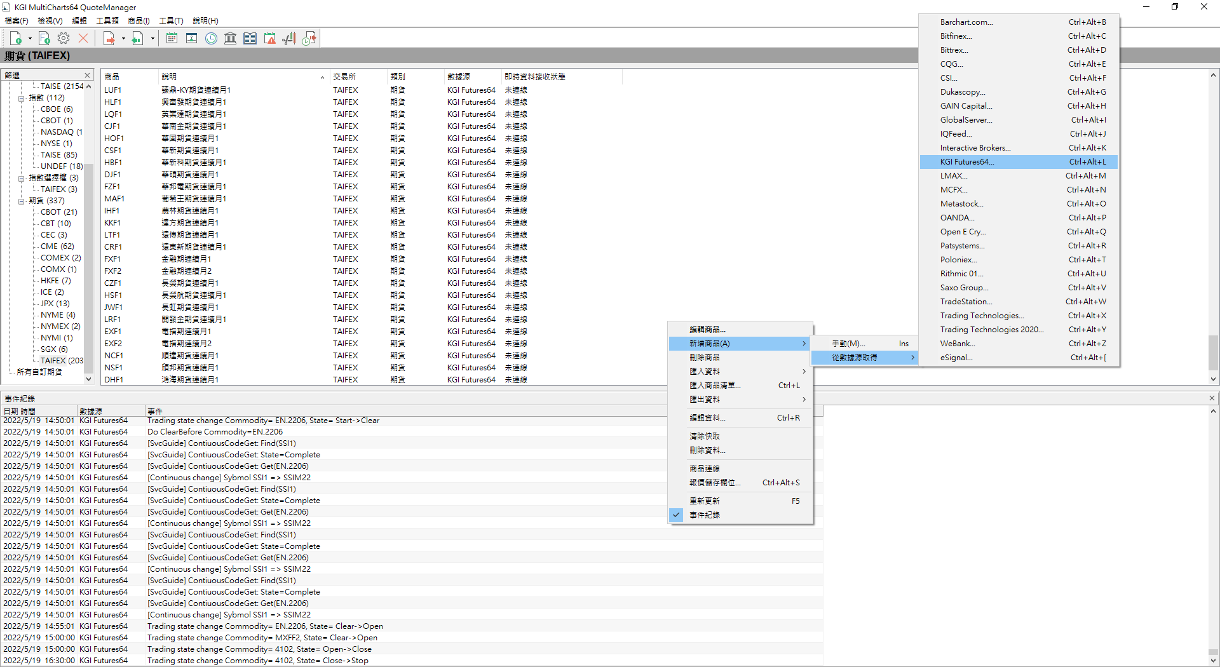The height and width of the screenshot is (667, 1220).
Task: Choose Interactive Brokers... data source
Action: (x=1019, y=148)
